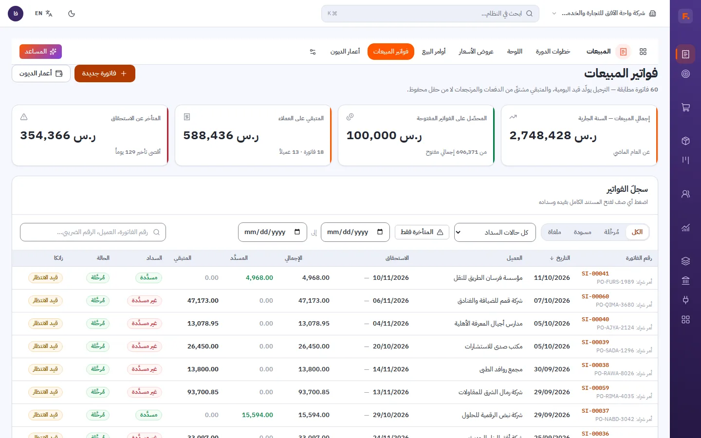The height and width of the screenshot is (438, 701).
Task: Select the مسودة status filter
Action: pyautogui.click(x=582, y=232)
